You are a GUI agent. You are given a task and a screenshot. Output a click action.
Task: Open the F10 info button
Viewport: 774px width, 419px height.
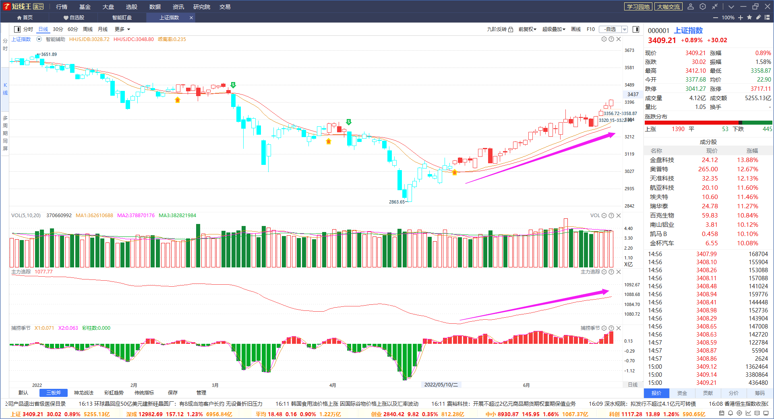(591, 29)
